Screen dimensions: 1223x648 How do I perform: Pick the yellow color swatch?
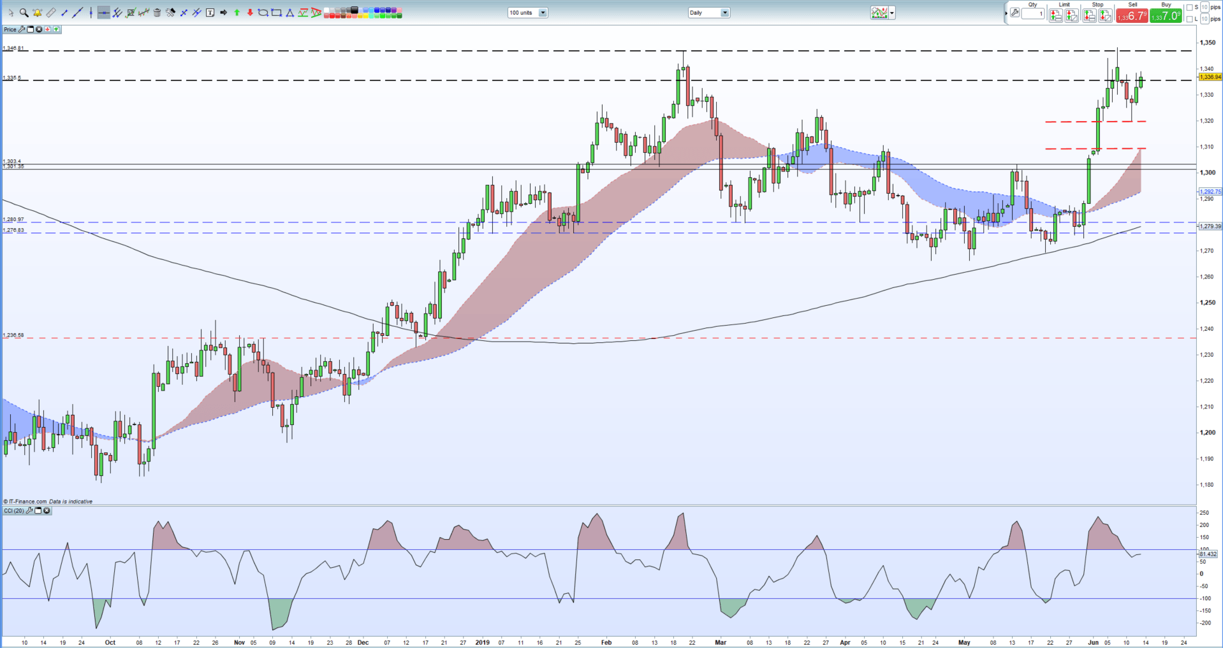click(x=365, y=15)
